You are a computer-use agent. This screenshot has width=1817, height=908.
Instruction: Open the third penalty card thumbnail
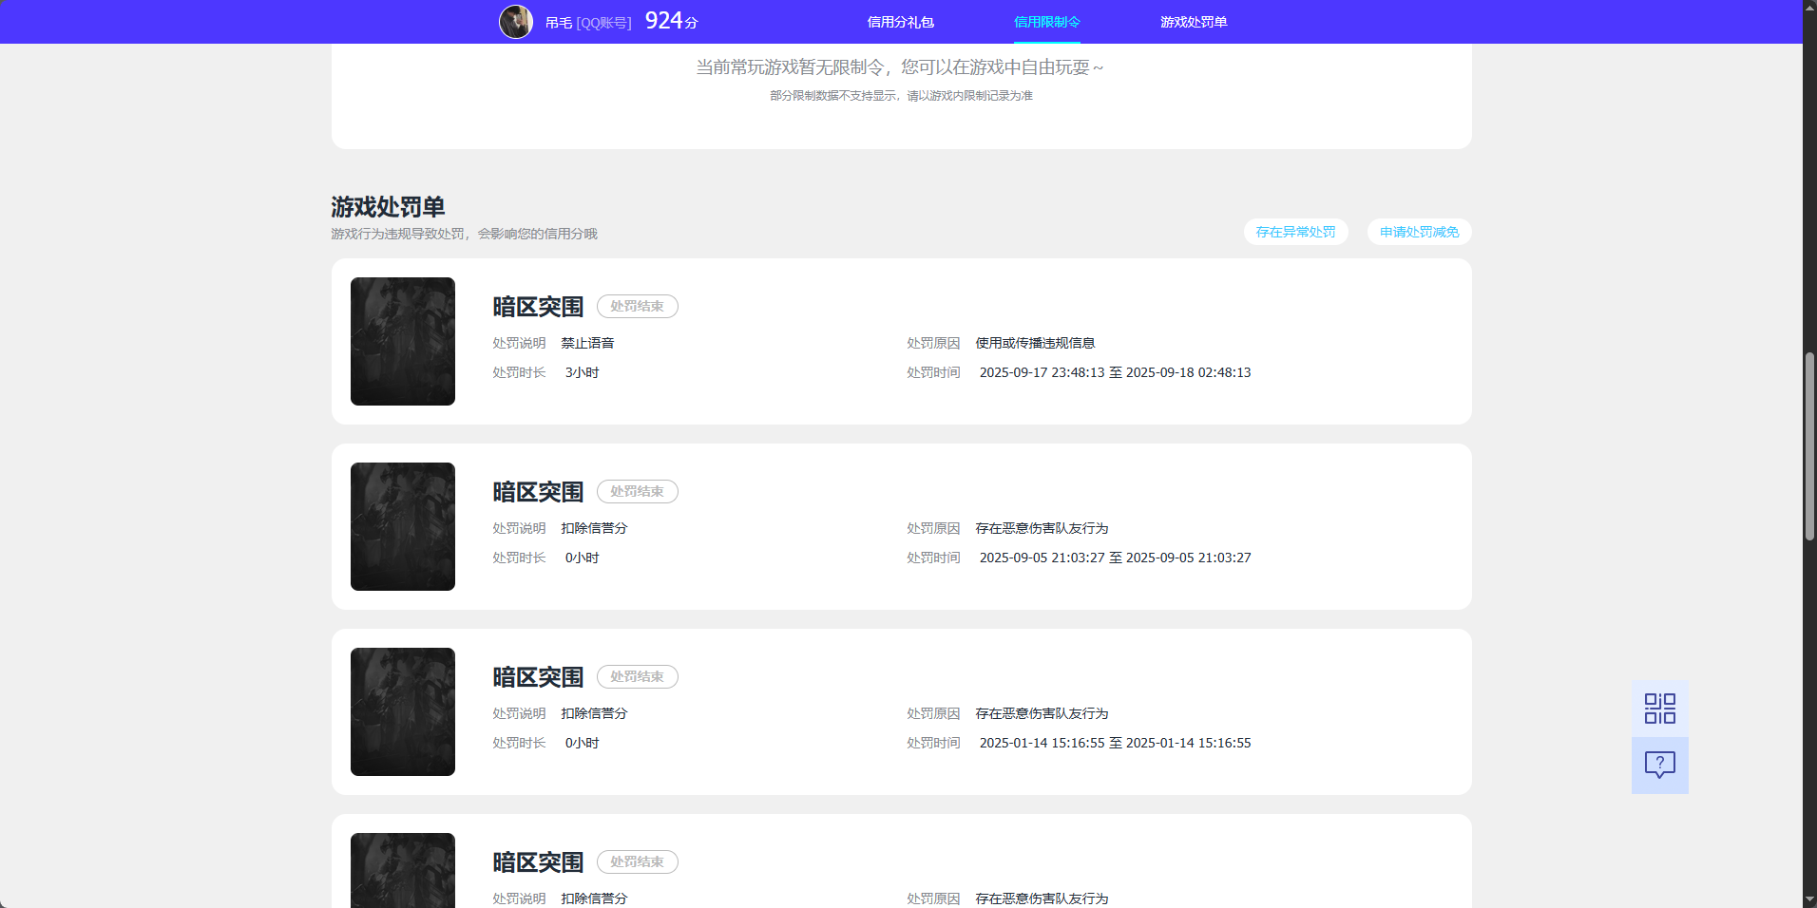click(x=402, y=711)
